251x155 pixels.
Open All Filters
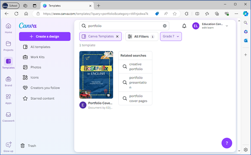(x=142, y=37)
